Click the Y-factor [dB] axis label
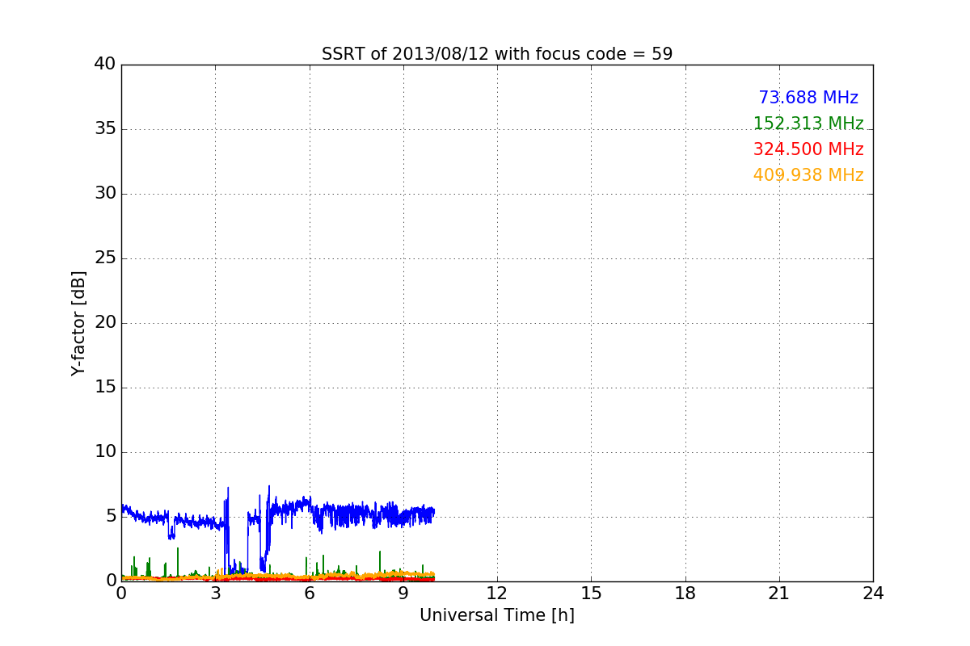Screen dimensions: 970x646 click(78, 323)
